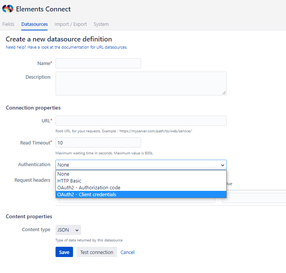Viewport: 286px width, 273px height.
Task: Click the Test connection button
Action: [x=97, y=252]
